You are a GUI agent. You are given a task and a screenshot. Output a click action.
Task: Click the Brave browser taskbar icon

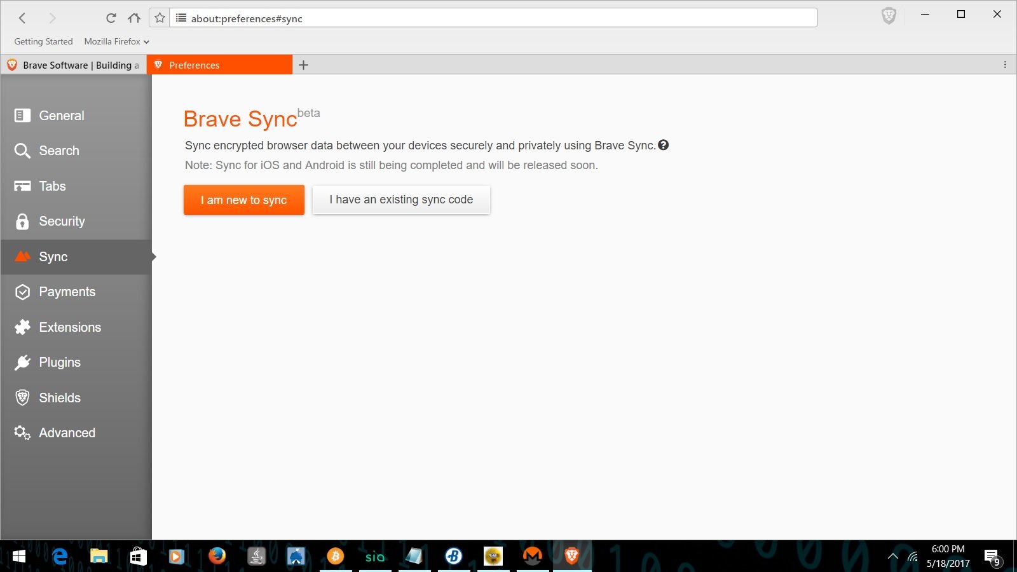(572, 556)
